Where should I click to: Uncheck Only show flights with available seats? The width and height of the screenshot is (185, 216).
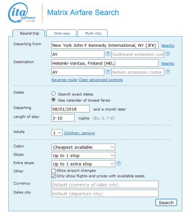coord(53,176)
